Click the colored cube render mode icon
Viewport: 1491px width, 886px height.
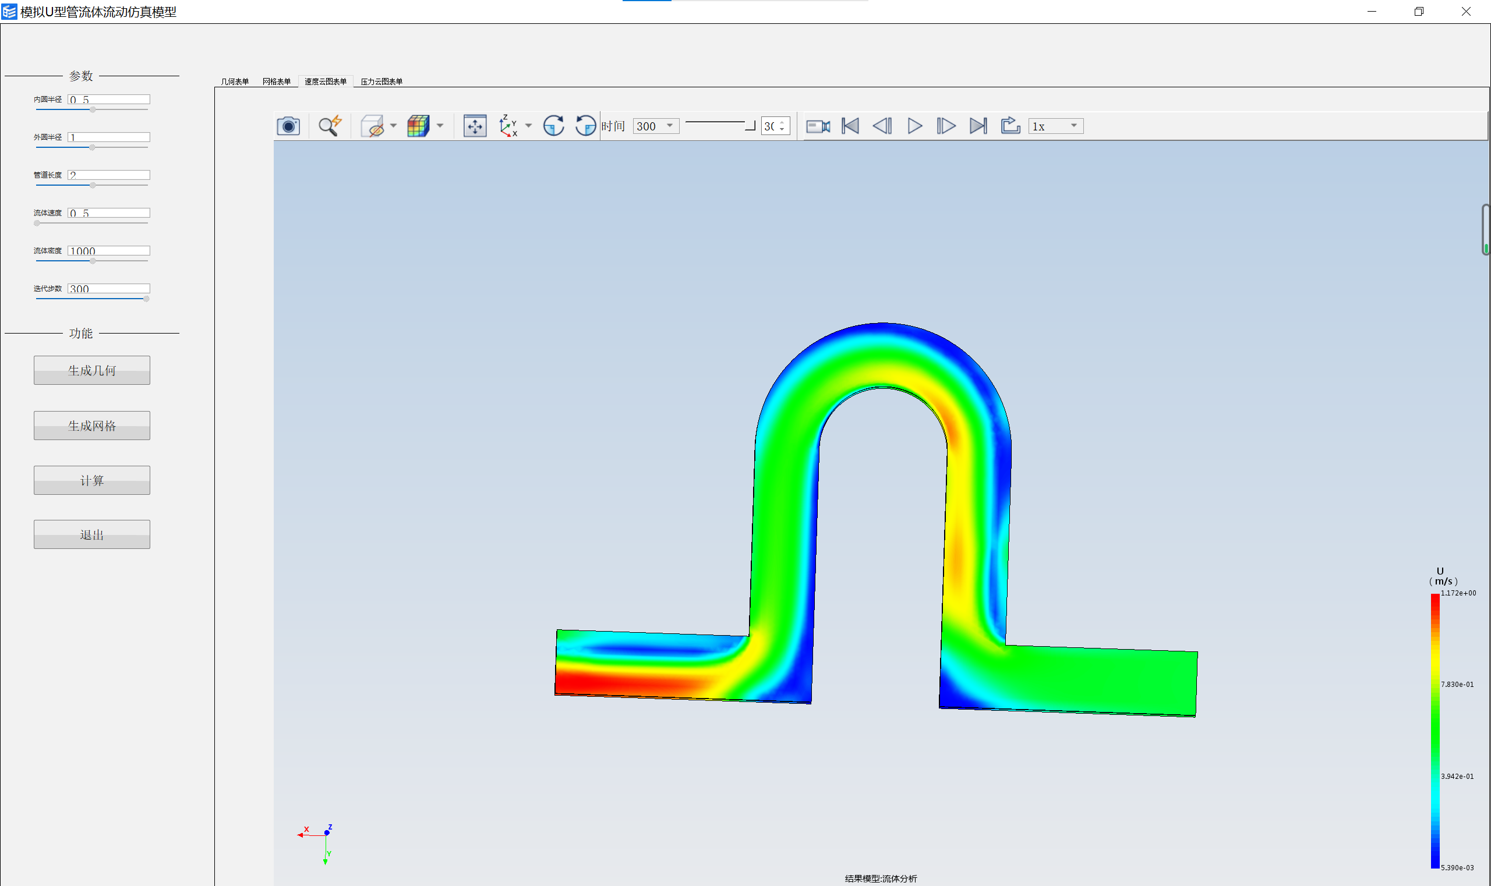(418, 126)
